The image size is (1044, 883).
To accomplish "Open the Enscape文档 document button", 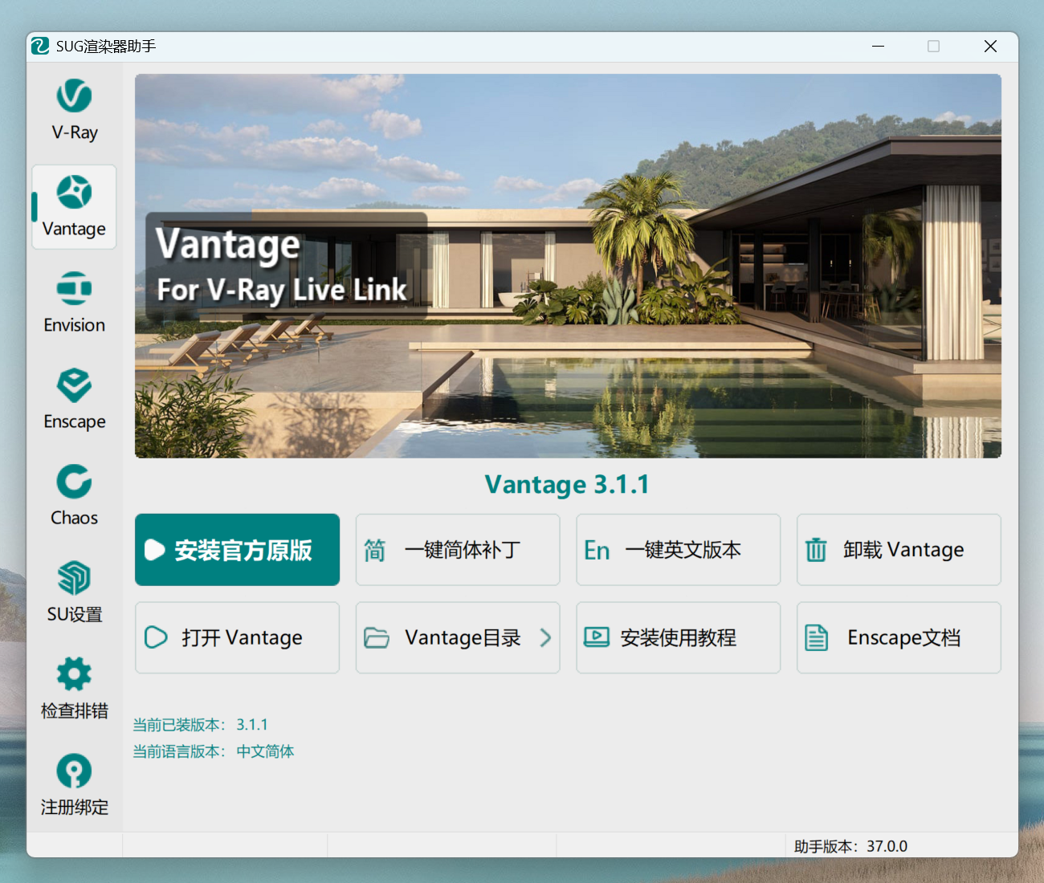I will 899,637.
